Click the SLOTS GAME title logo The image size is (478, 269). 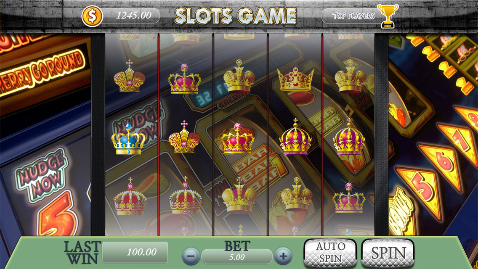(x=235, y=16)
